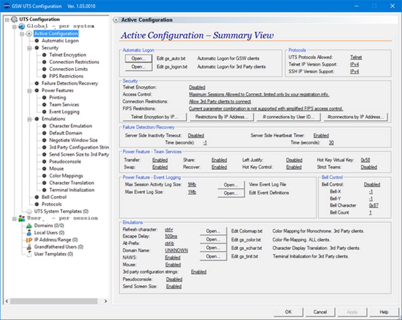Screen dimensions: 402x320
Task: Click the Telnet protocols allowed link
Action: [356, 57]
